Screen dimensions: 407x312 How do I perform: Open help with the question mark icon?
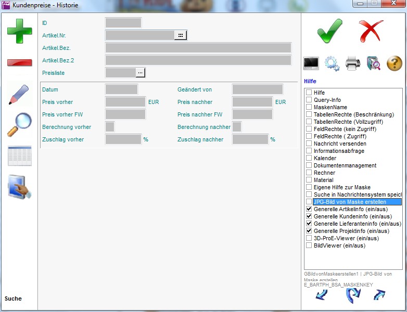pyautogui.click(x=395, y=63)
